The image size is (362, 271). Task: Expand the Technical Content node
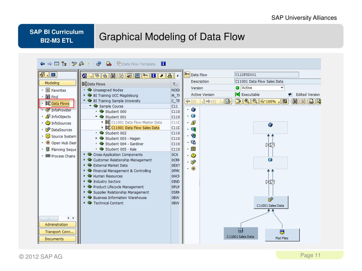84,203
